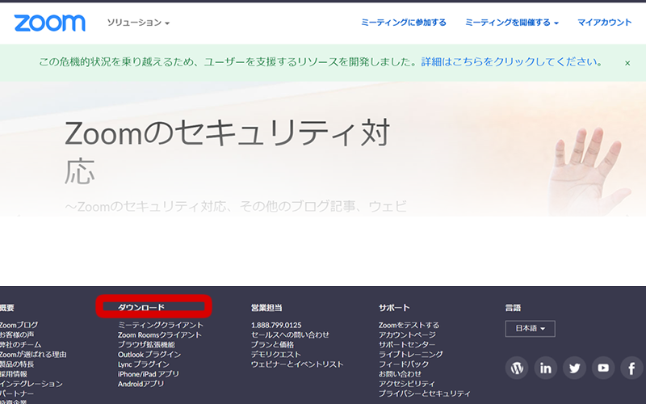Open プライバシーとセキュリティ link

click(425, 393)
